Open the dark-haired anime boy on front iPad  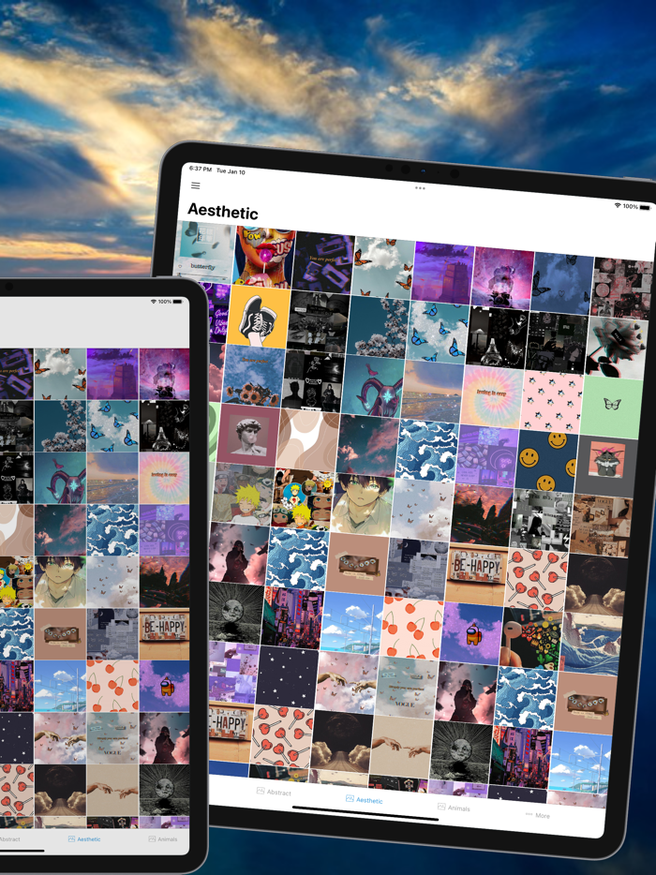click(60, 582)
